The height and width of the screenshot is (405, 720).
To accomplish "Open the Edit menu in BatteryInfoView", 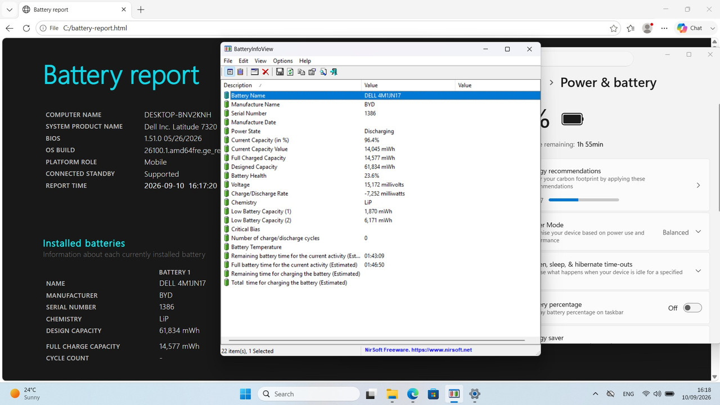I will point(243,61).
